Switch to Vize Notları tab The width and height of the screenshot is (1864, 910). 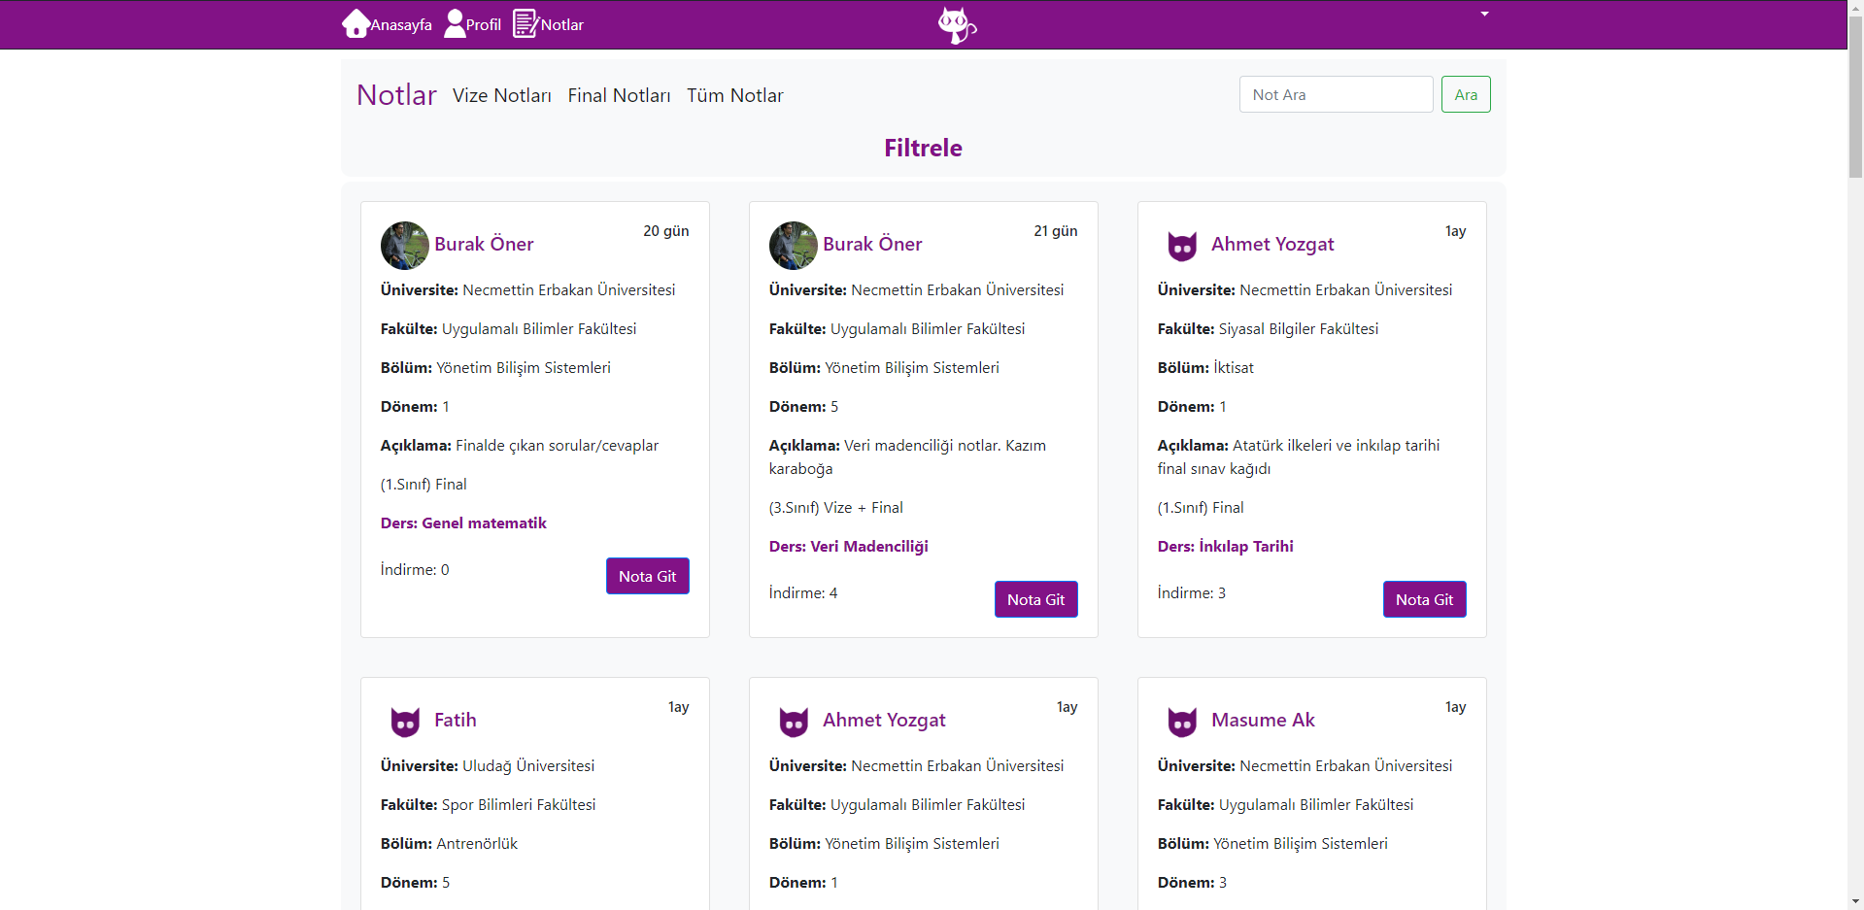coord(502,95)
